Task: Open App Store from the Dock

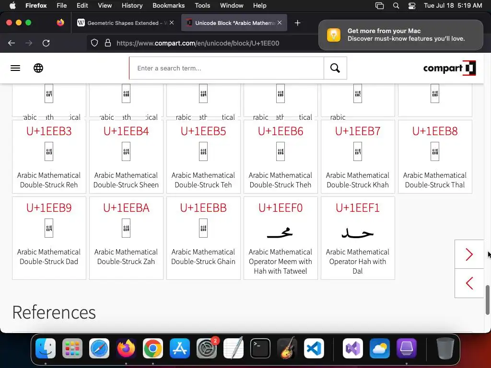Action: 180,348
